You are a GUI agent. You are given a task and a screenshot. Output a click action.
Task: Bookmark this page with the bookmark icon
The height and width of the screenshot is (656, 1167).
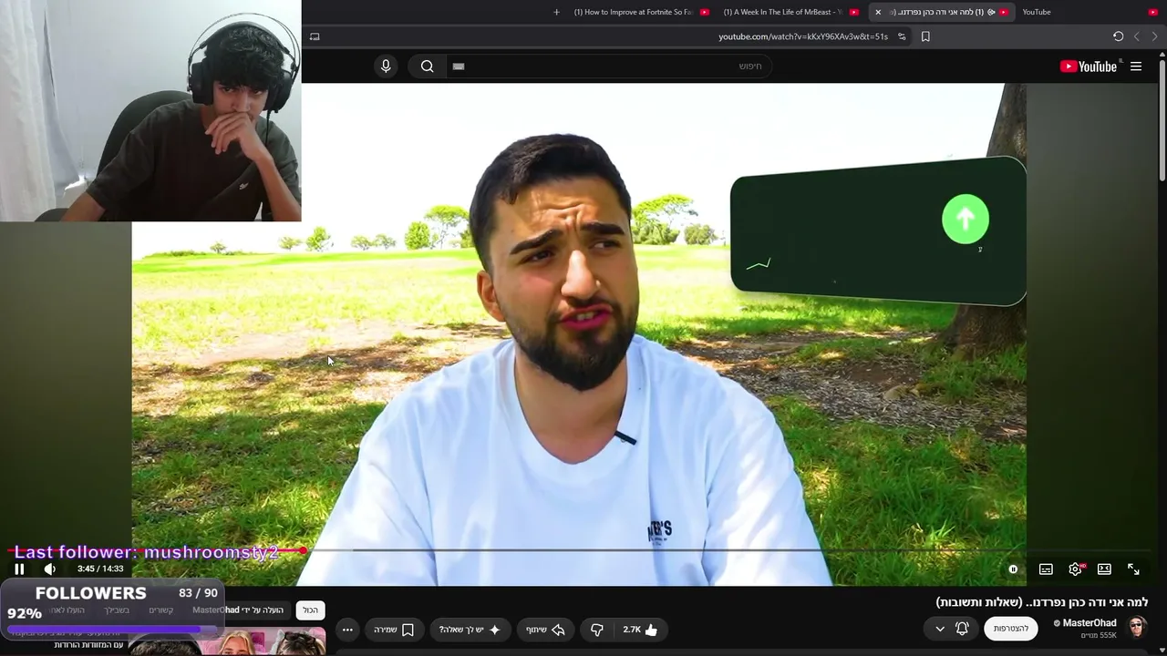[925, 36]
